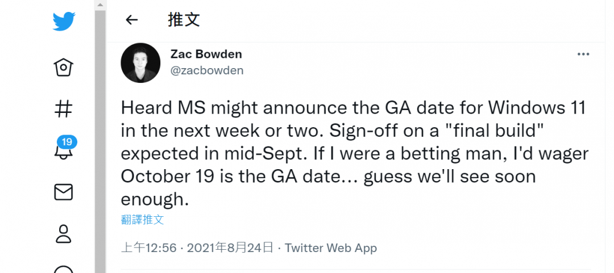The height and width of the screenshot is (273, 614).
Task: Expand the tweet's three-dot options menu
Action: (583, 54)
